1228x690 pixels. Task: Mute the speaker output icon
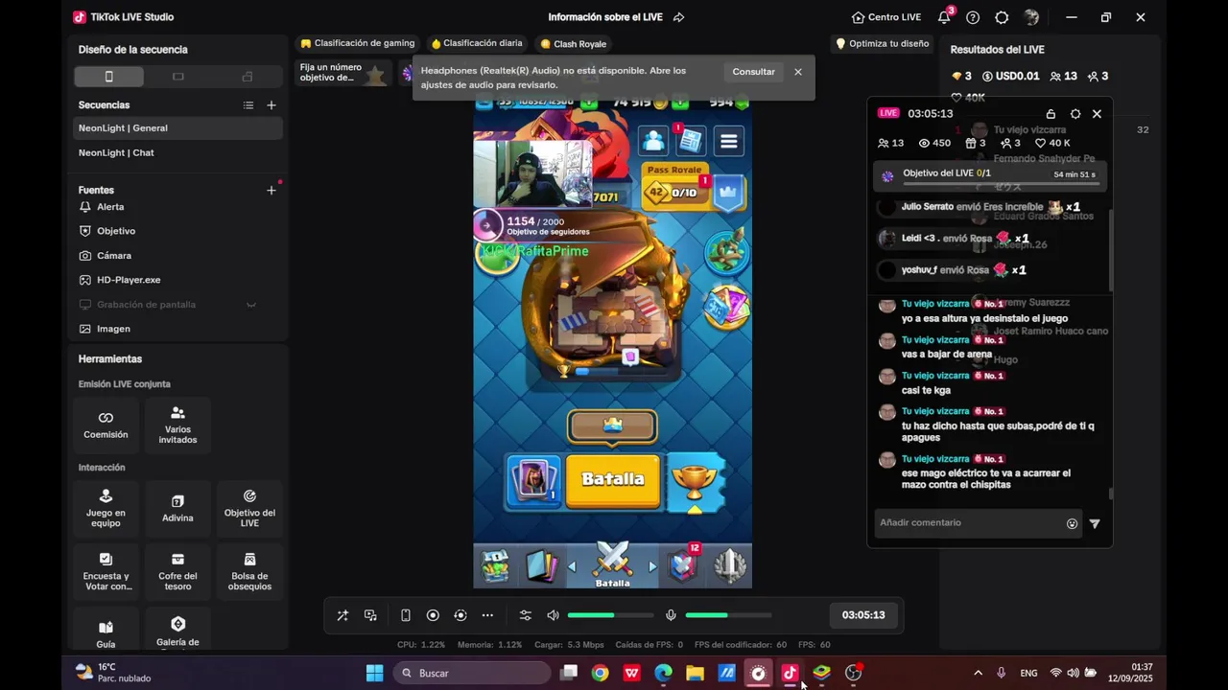point(553,615)
